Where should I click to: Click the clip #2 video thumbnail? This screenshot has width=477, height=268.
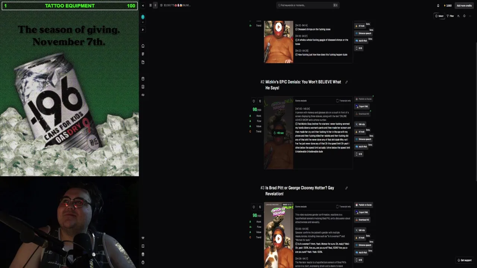pos(278,133)
